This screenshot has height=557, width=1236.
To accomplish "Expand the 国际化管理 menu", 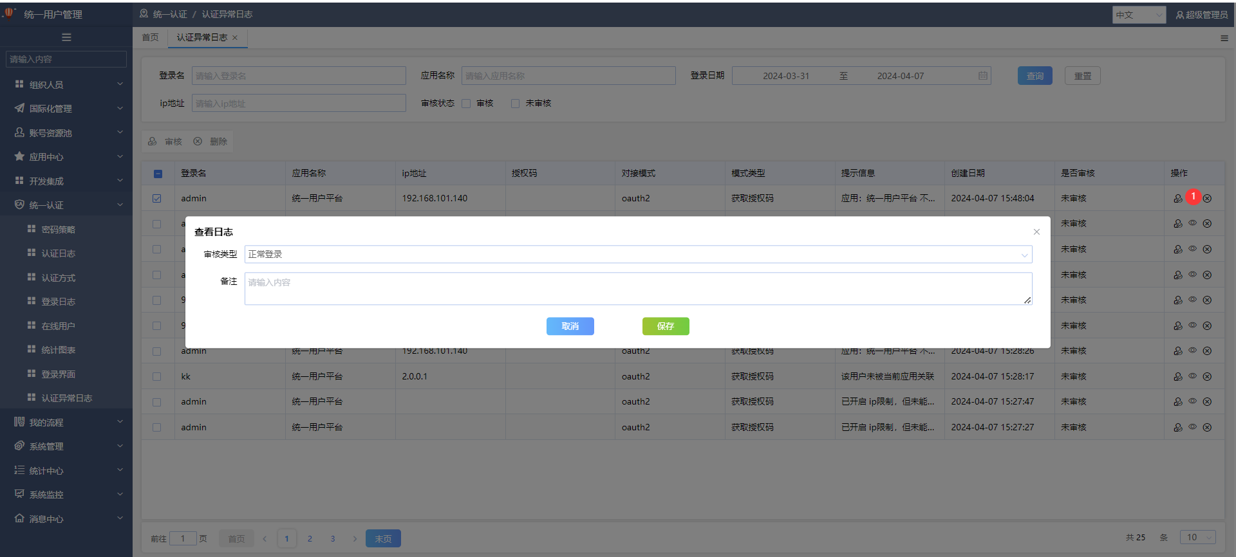I will pos(66,109).
